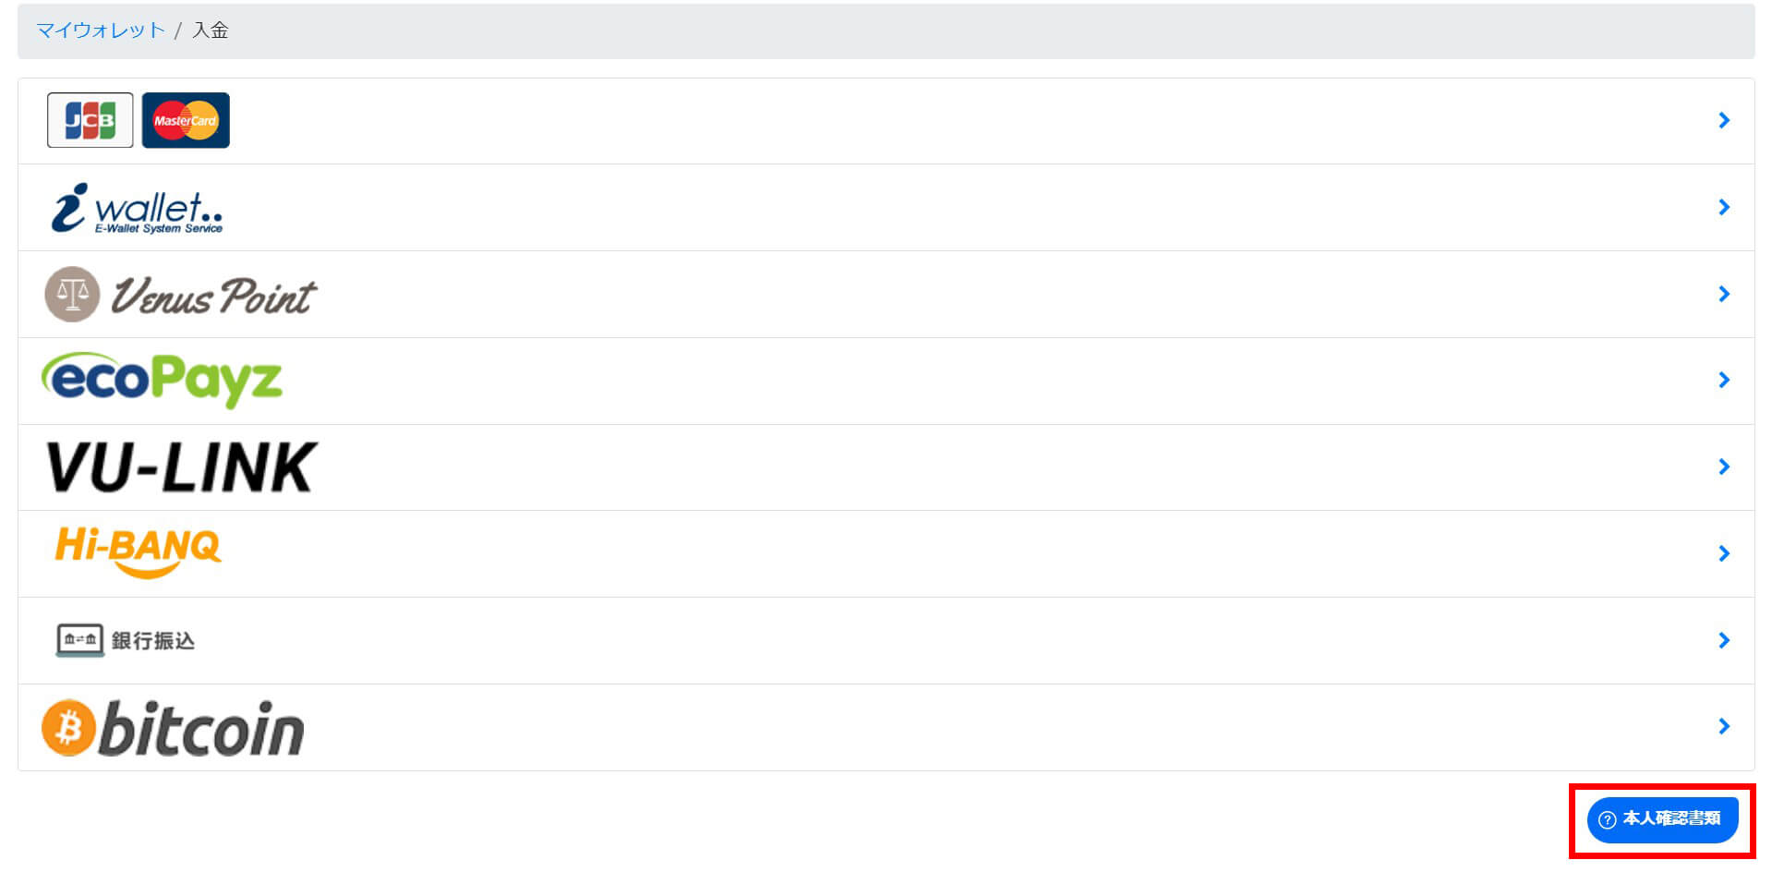This screenshot has height=872, width=1772.
Task: Open the bank transfer row arrow
Action: [1723, 640]
